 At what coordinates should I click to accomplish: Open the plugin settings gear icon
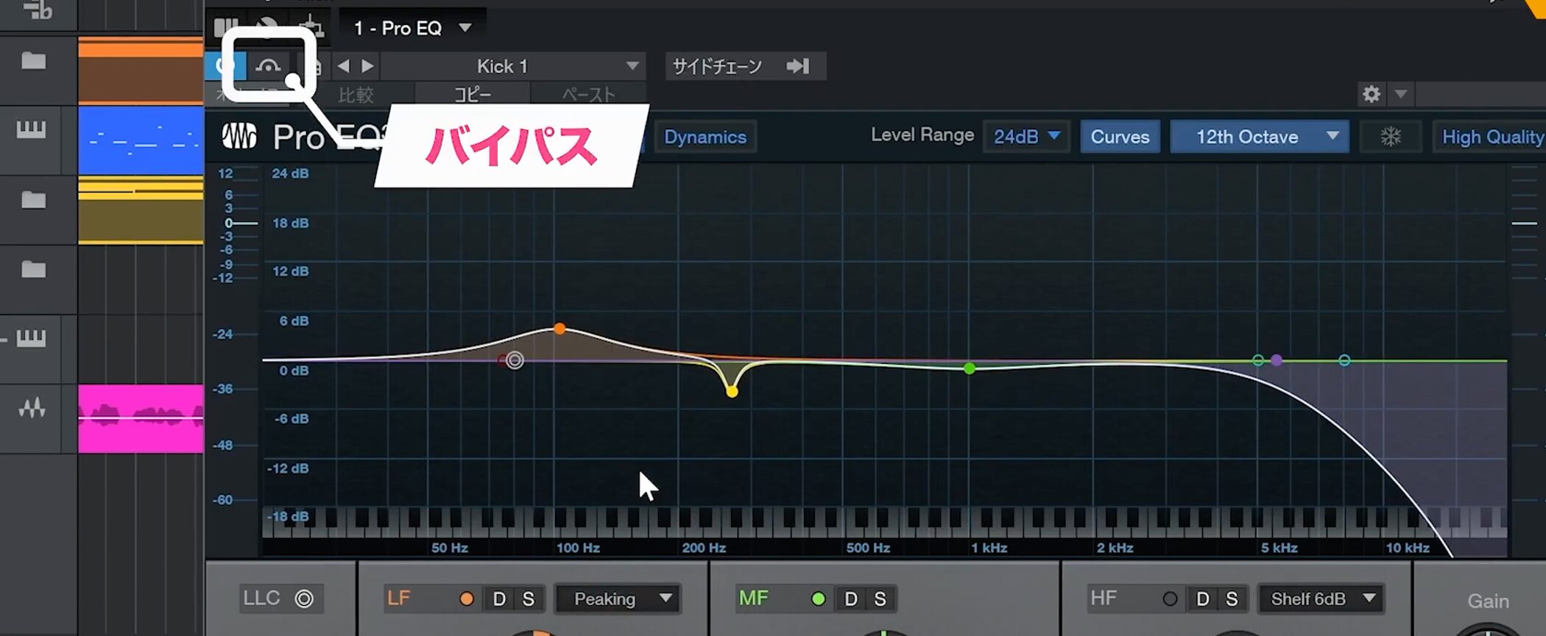pyautogui.click(x=1371, y=94)
